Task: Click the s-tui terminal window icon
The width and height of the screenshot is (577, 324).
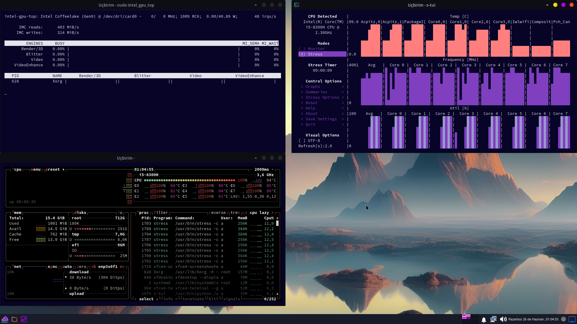Action: (x=297, y=5)
